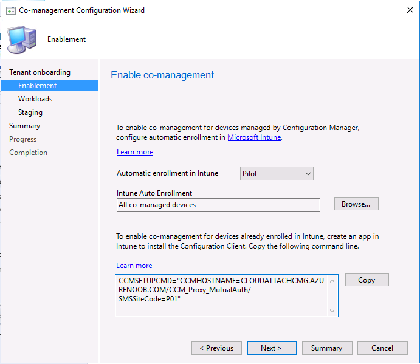Open Learn more link about automatic enrollment
Screen dimensions: 420x364
(135, 152)
